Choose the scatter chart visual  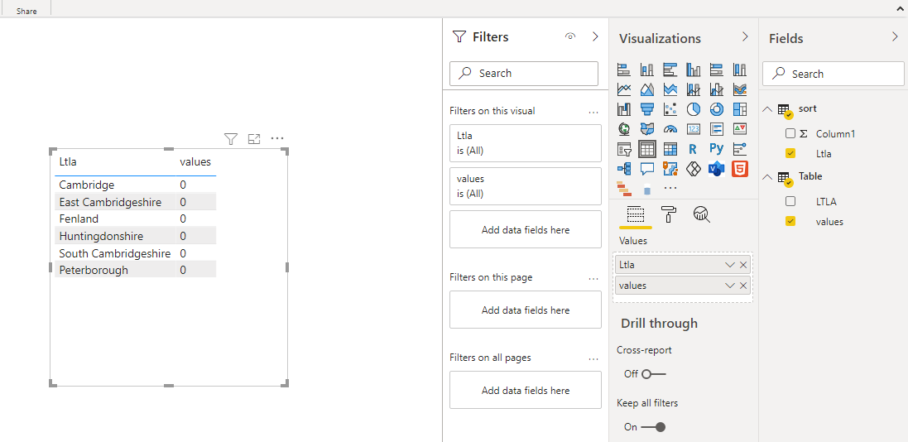(670, 109)
